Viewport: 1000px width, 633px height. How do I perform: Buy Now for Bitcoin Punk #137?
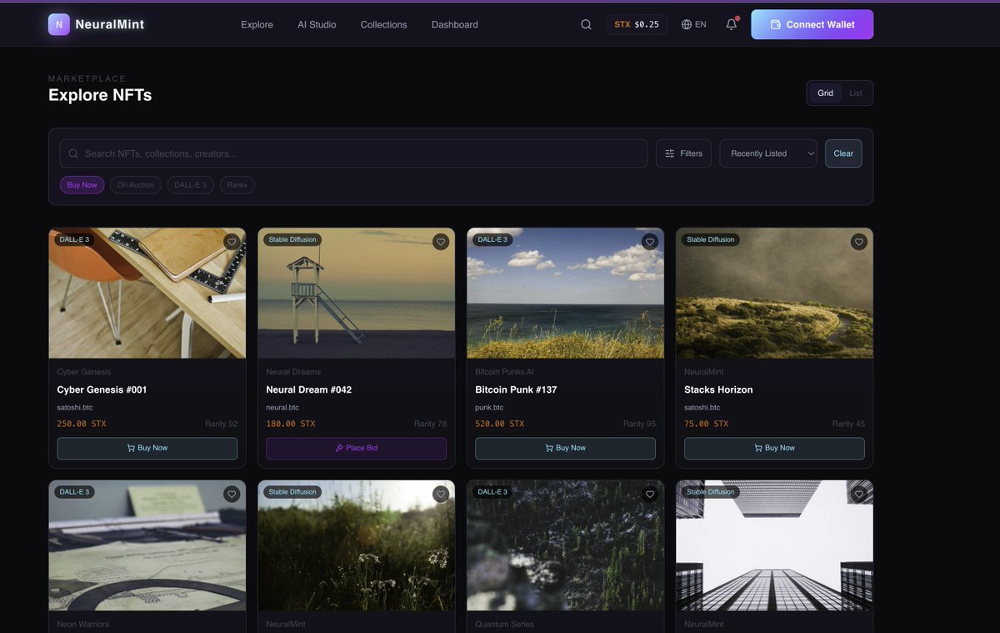pos(566,448)
